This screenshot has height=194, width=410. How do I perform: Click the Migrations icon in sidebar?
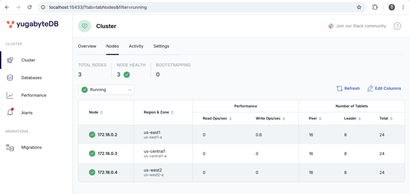tap(10, 147)
